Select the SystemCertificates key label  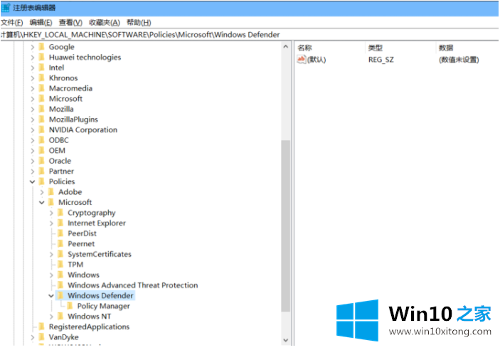coord(100,254)
